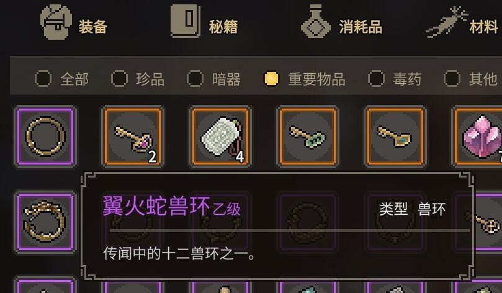The image size is (502, 293).
Task: Switch to the 消耗品 consumables tab
Action: 342,22
